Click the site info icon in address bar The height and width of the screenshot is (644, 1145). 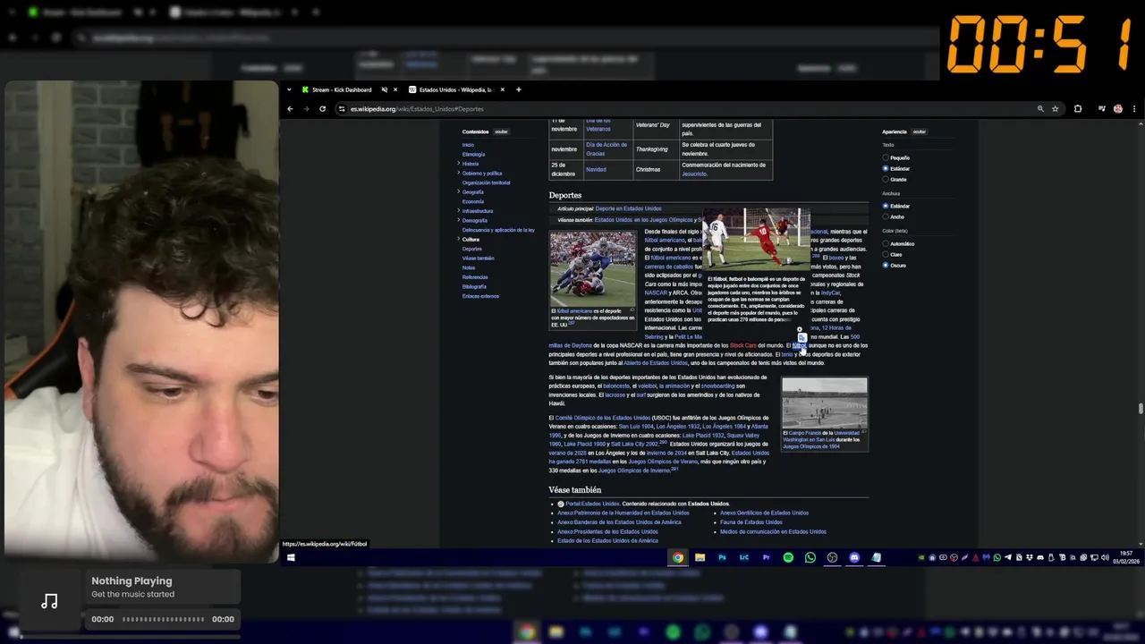pyautogui.click(x=342, y=109)
